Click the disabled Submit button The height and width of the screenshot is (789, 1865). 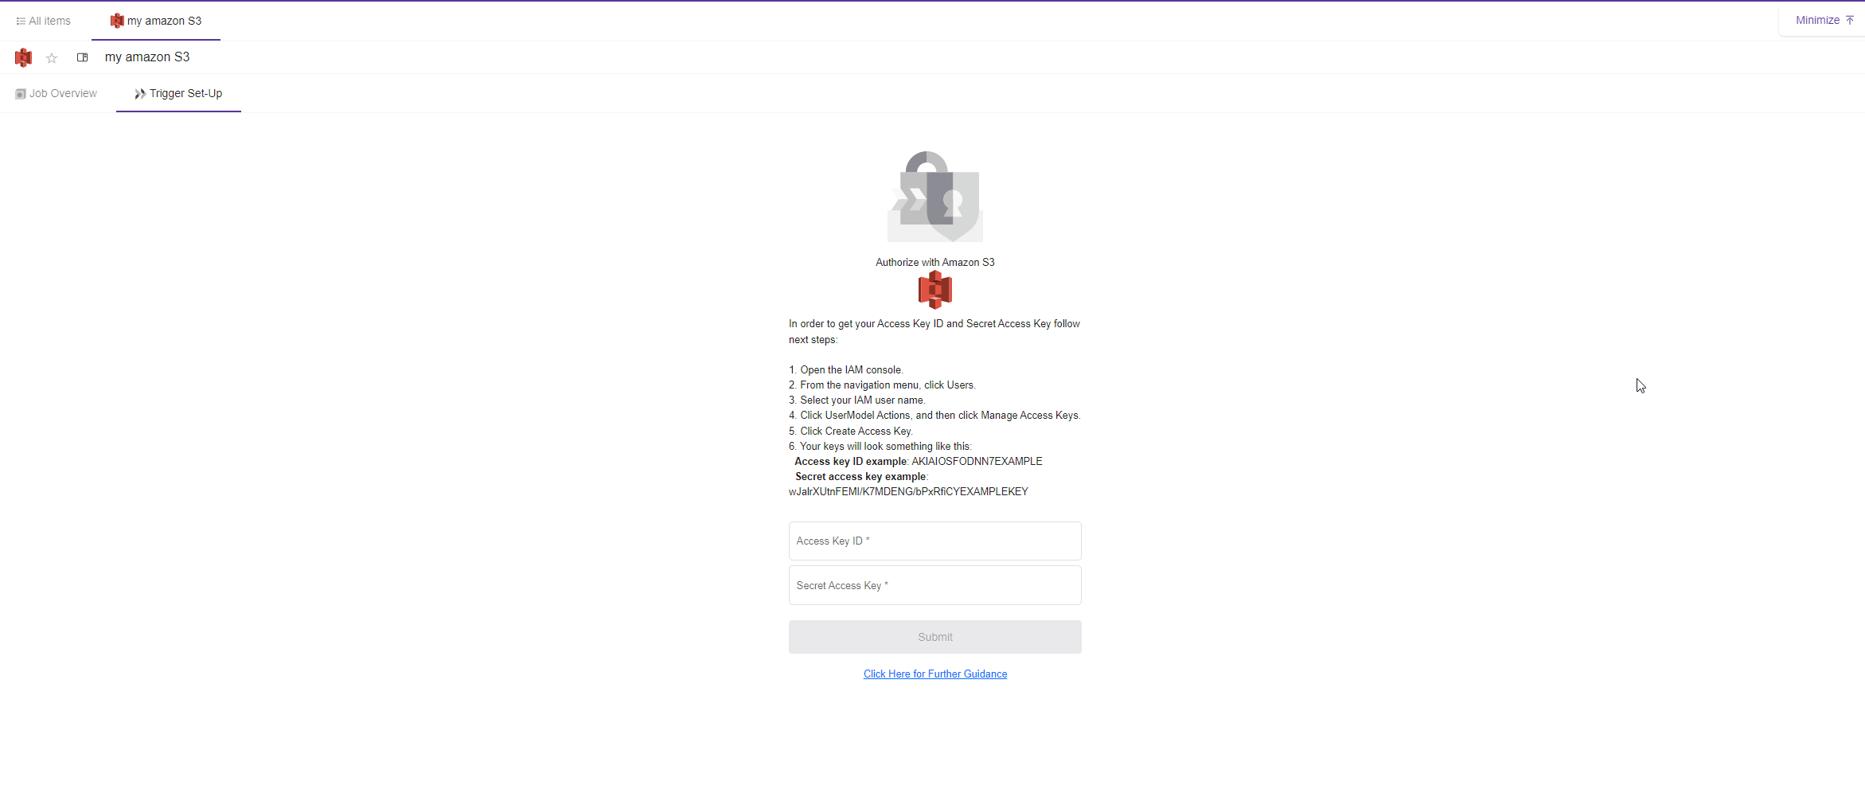(x=935, y=637)
